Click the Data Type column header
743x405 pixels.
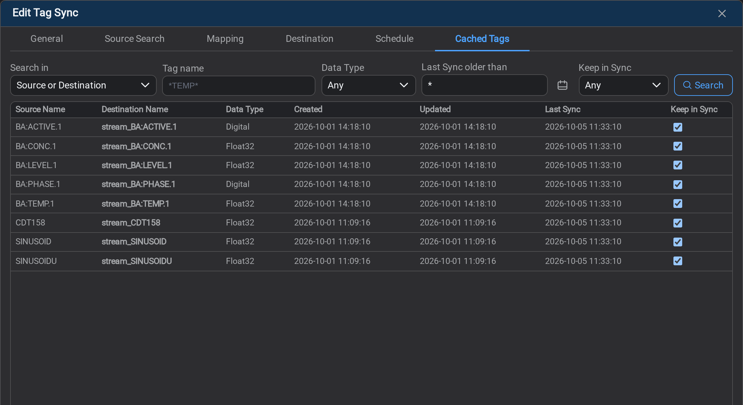coord(245,109)
